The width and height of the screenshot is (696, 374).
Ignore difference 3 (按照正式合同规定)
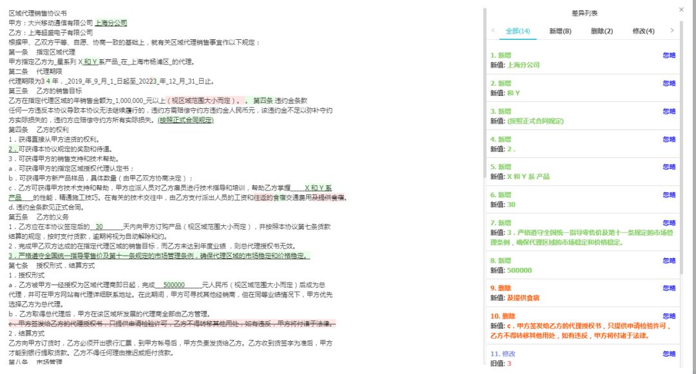669,111
